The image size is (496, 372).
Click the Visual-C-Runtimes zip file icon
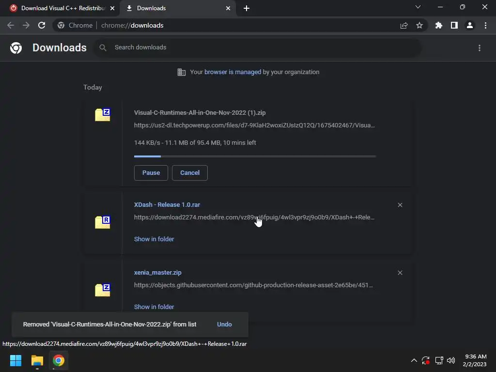[103, 114]
